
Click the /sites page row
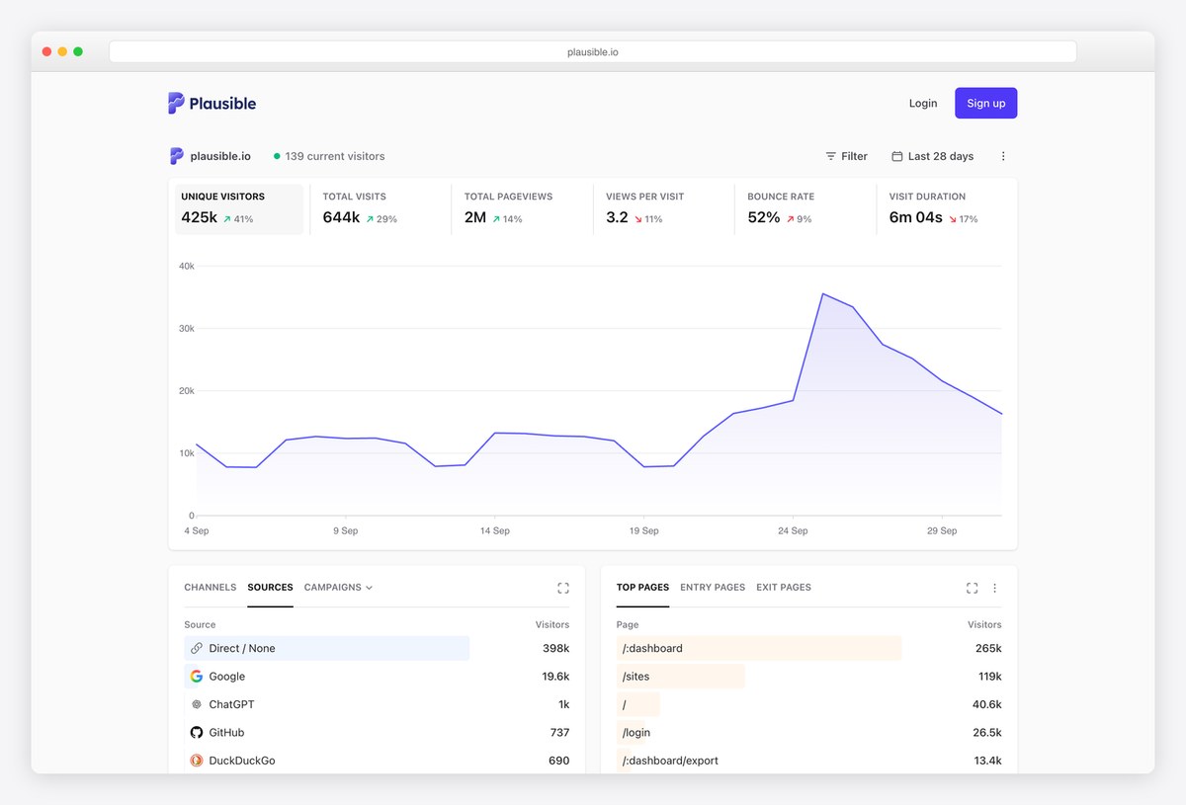pyautogui.click(x=808, y=677)
